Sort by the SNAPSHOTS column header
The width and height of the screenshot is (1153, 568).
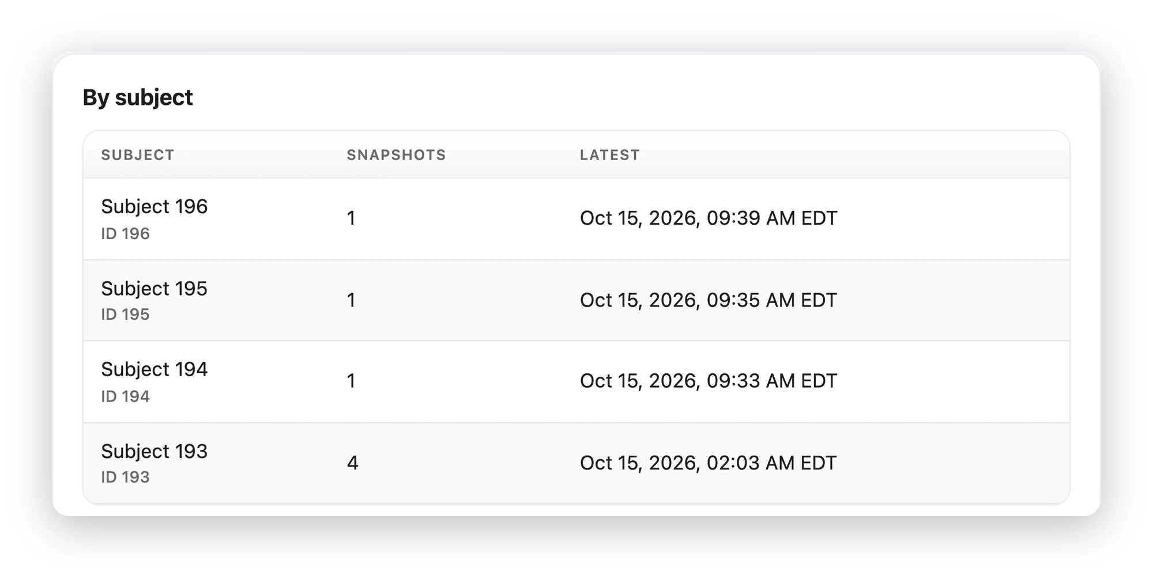coord(396,155)
